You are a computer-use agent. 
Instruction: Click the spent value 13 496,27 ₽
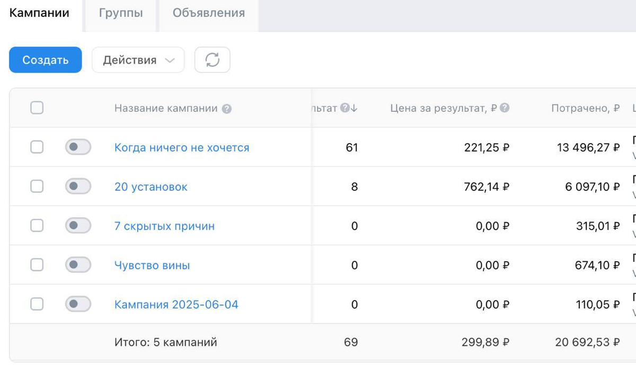point(588,147)
